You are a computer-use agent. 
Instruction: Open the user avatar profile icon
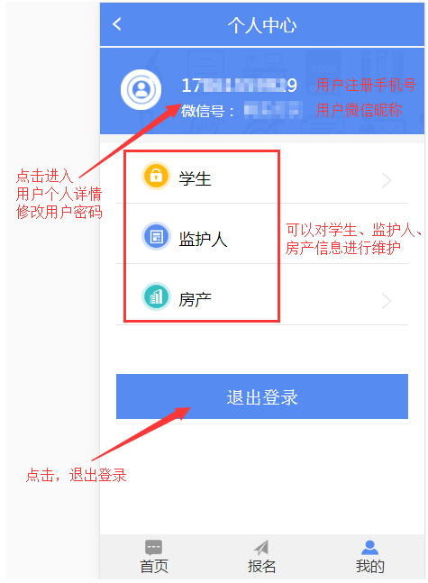pos(141,89)
